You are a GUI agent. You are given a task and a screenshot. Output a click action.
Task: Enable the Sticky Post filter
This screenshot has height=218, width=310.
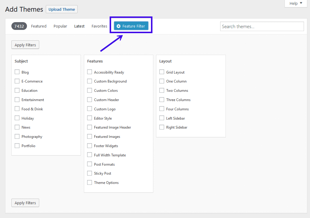89,173
